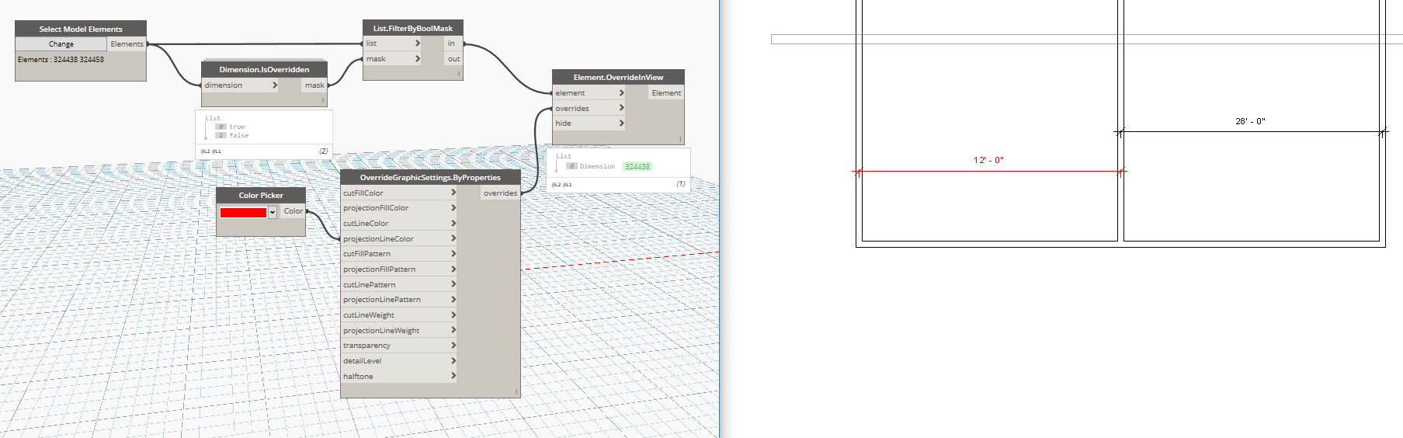This screenshot has width=1403, height=438.
Task: Click the List.FilterByBoolMask node title bar
Action: [413, 28]
